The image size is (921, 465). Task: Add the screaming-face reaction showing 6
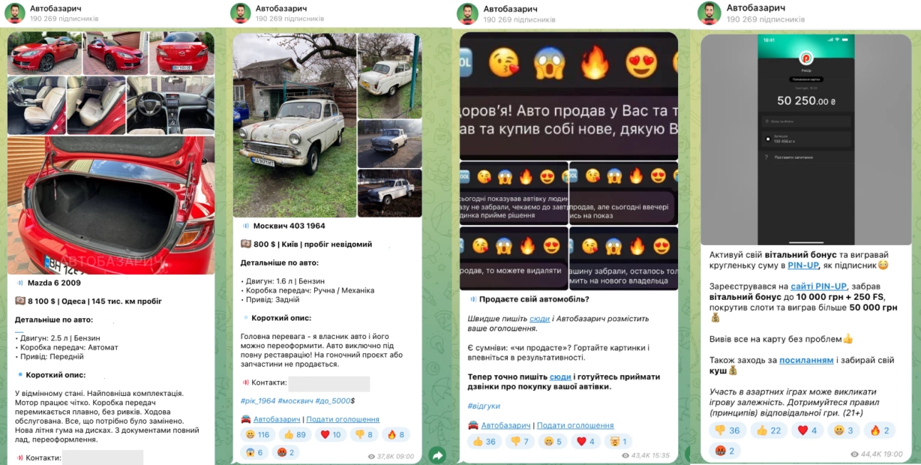pos(255,452)
